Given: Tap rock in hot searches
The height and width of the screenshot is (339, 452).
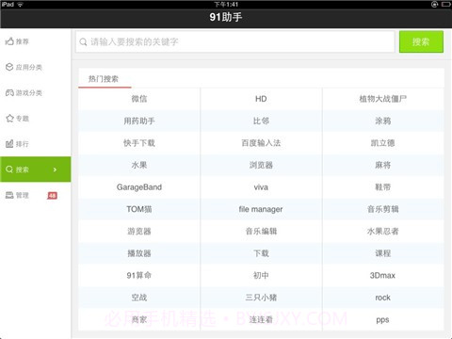Looking at the screenshot, I should click(383, 298).
